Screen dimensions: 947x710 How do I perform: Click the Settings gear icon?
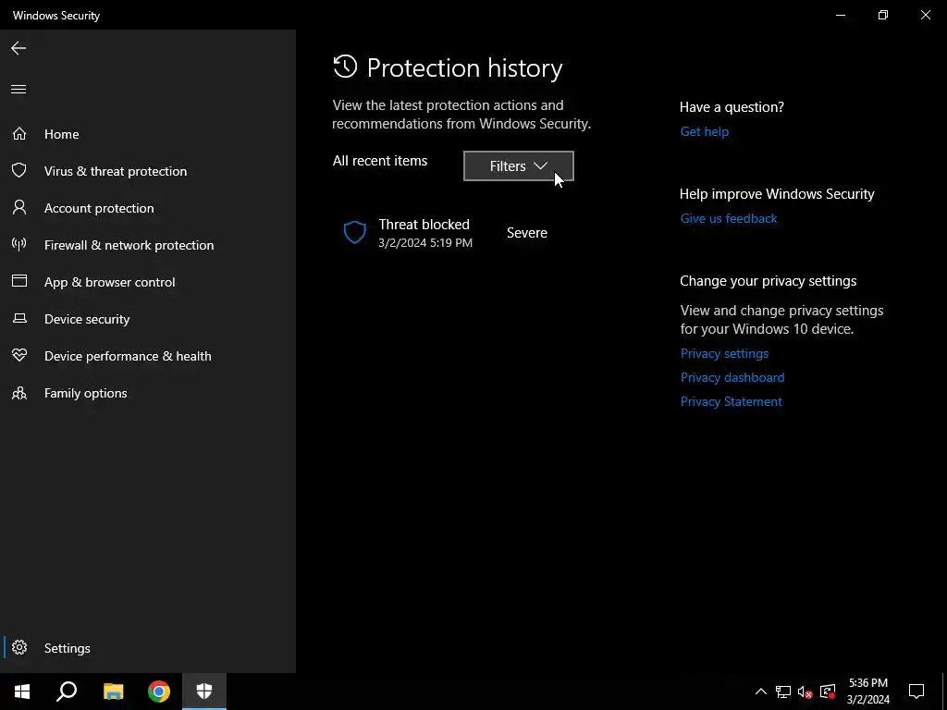(x=19, y=647)
